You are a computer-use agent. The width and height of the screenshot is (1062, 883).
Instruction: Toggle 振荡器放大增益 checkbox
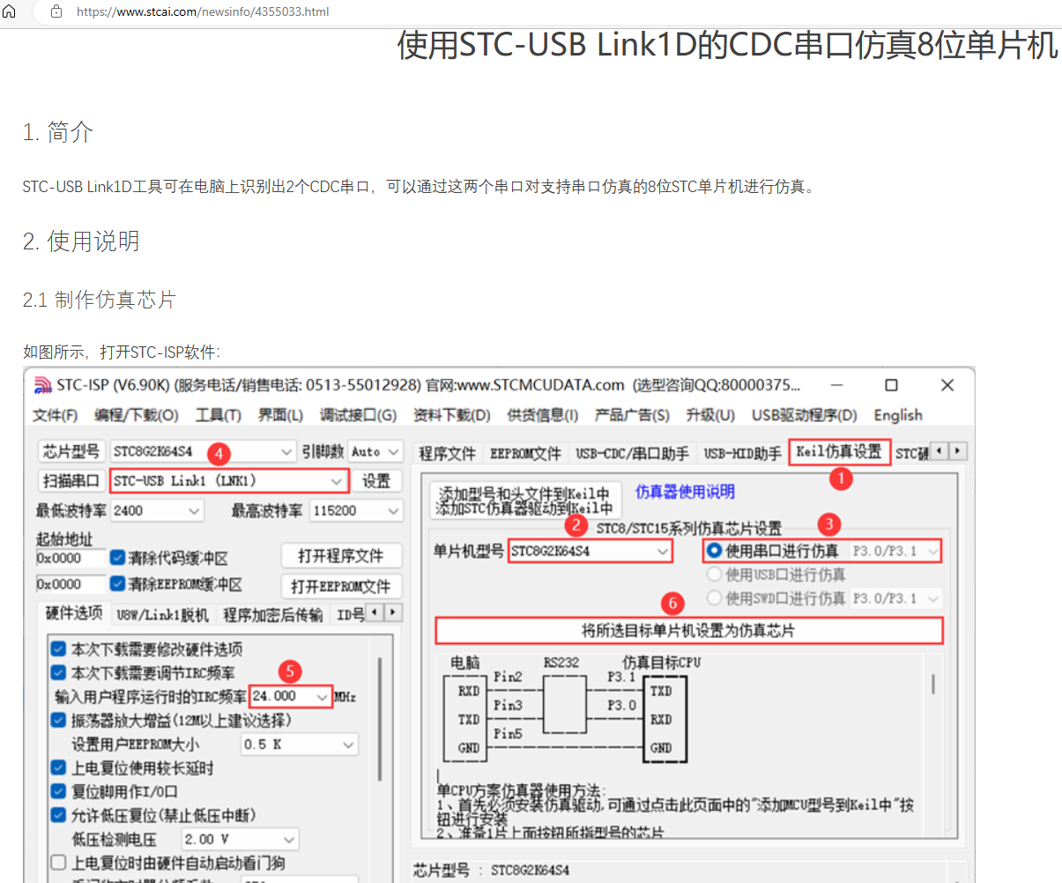click(59, 720)
